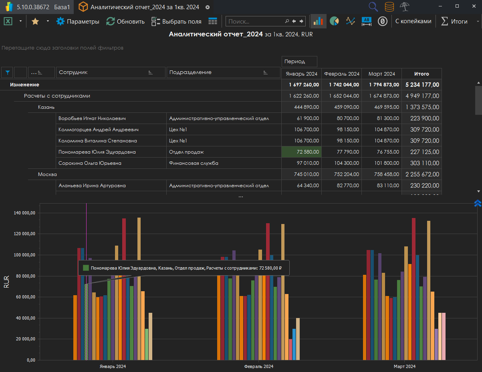Open Параметры settings button

pyautogui.click(x=78, y=22)
